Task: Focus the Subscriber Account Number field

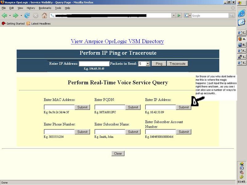Action: tap(160, 132)
